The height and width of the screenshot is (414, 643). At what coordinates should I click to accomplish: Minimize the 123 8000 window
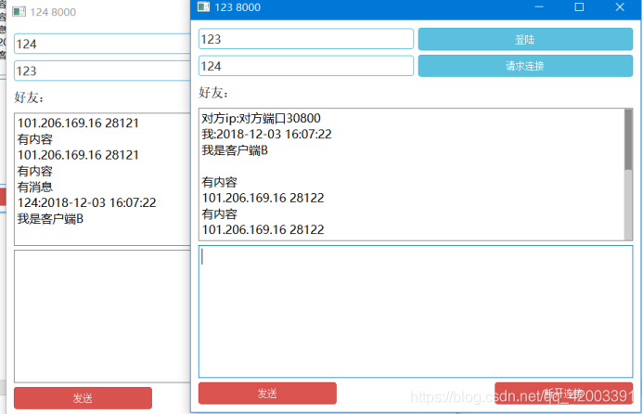(539, 7)
